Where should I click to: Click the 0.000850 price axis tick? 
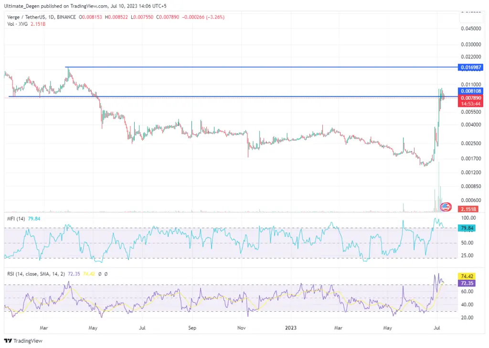(471, 186)
